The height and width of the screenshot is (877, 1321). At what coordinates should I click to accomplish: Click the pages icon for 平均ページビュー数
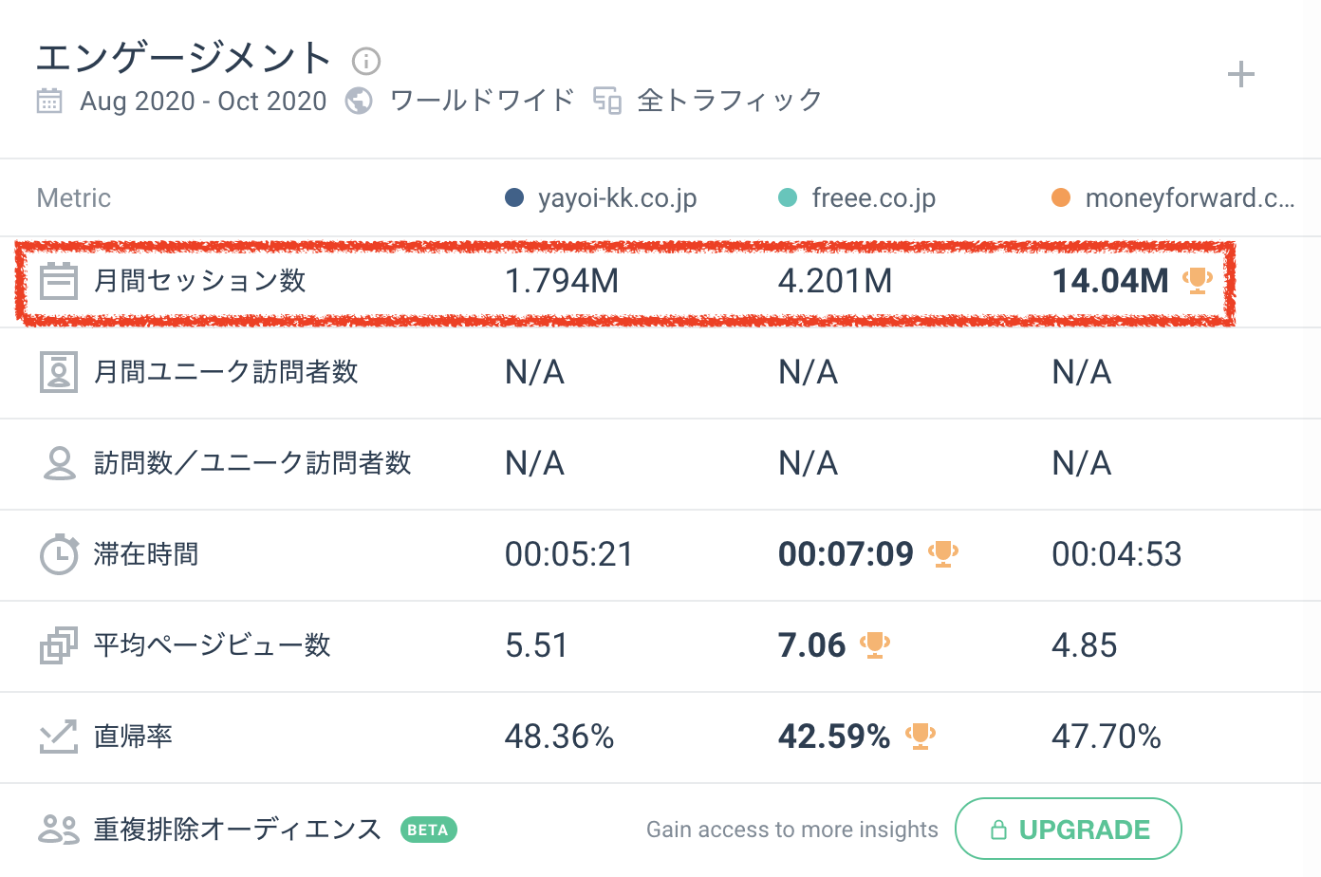pos(59,645)
